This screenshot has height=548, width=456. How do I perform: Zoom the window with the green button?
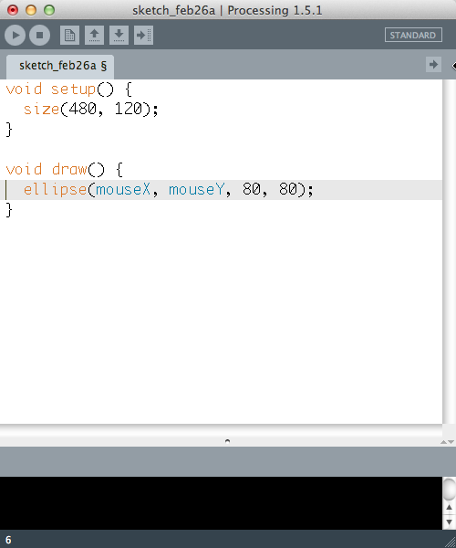point(49,10)
